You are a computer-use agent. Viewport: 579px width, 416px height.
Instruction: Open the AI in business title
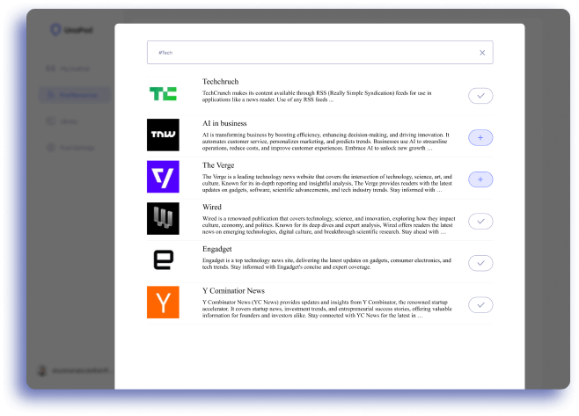224,123
